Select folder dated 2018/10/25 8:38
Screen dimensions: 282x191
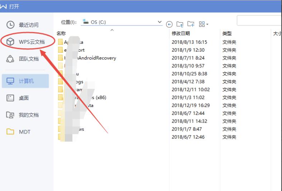tap(147, 74)
